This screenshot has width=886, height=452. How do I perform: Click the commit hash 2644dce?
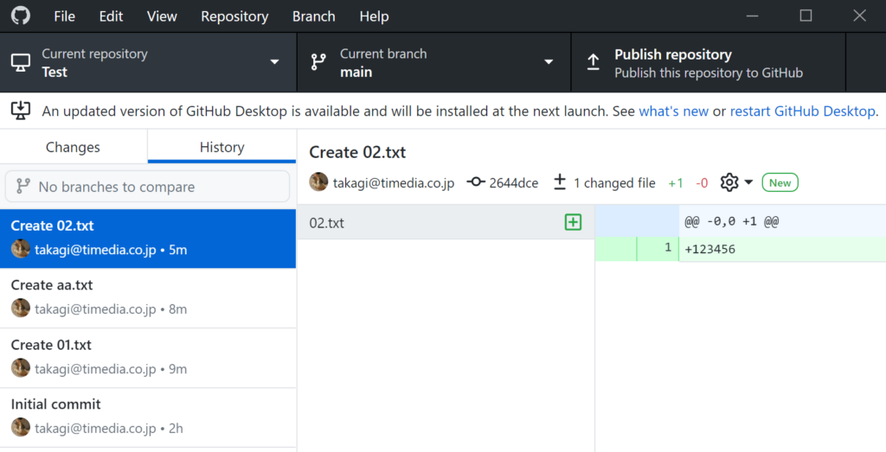tap(514, 183)
